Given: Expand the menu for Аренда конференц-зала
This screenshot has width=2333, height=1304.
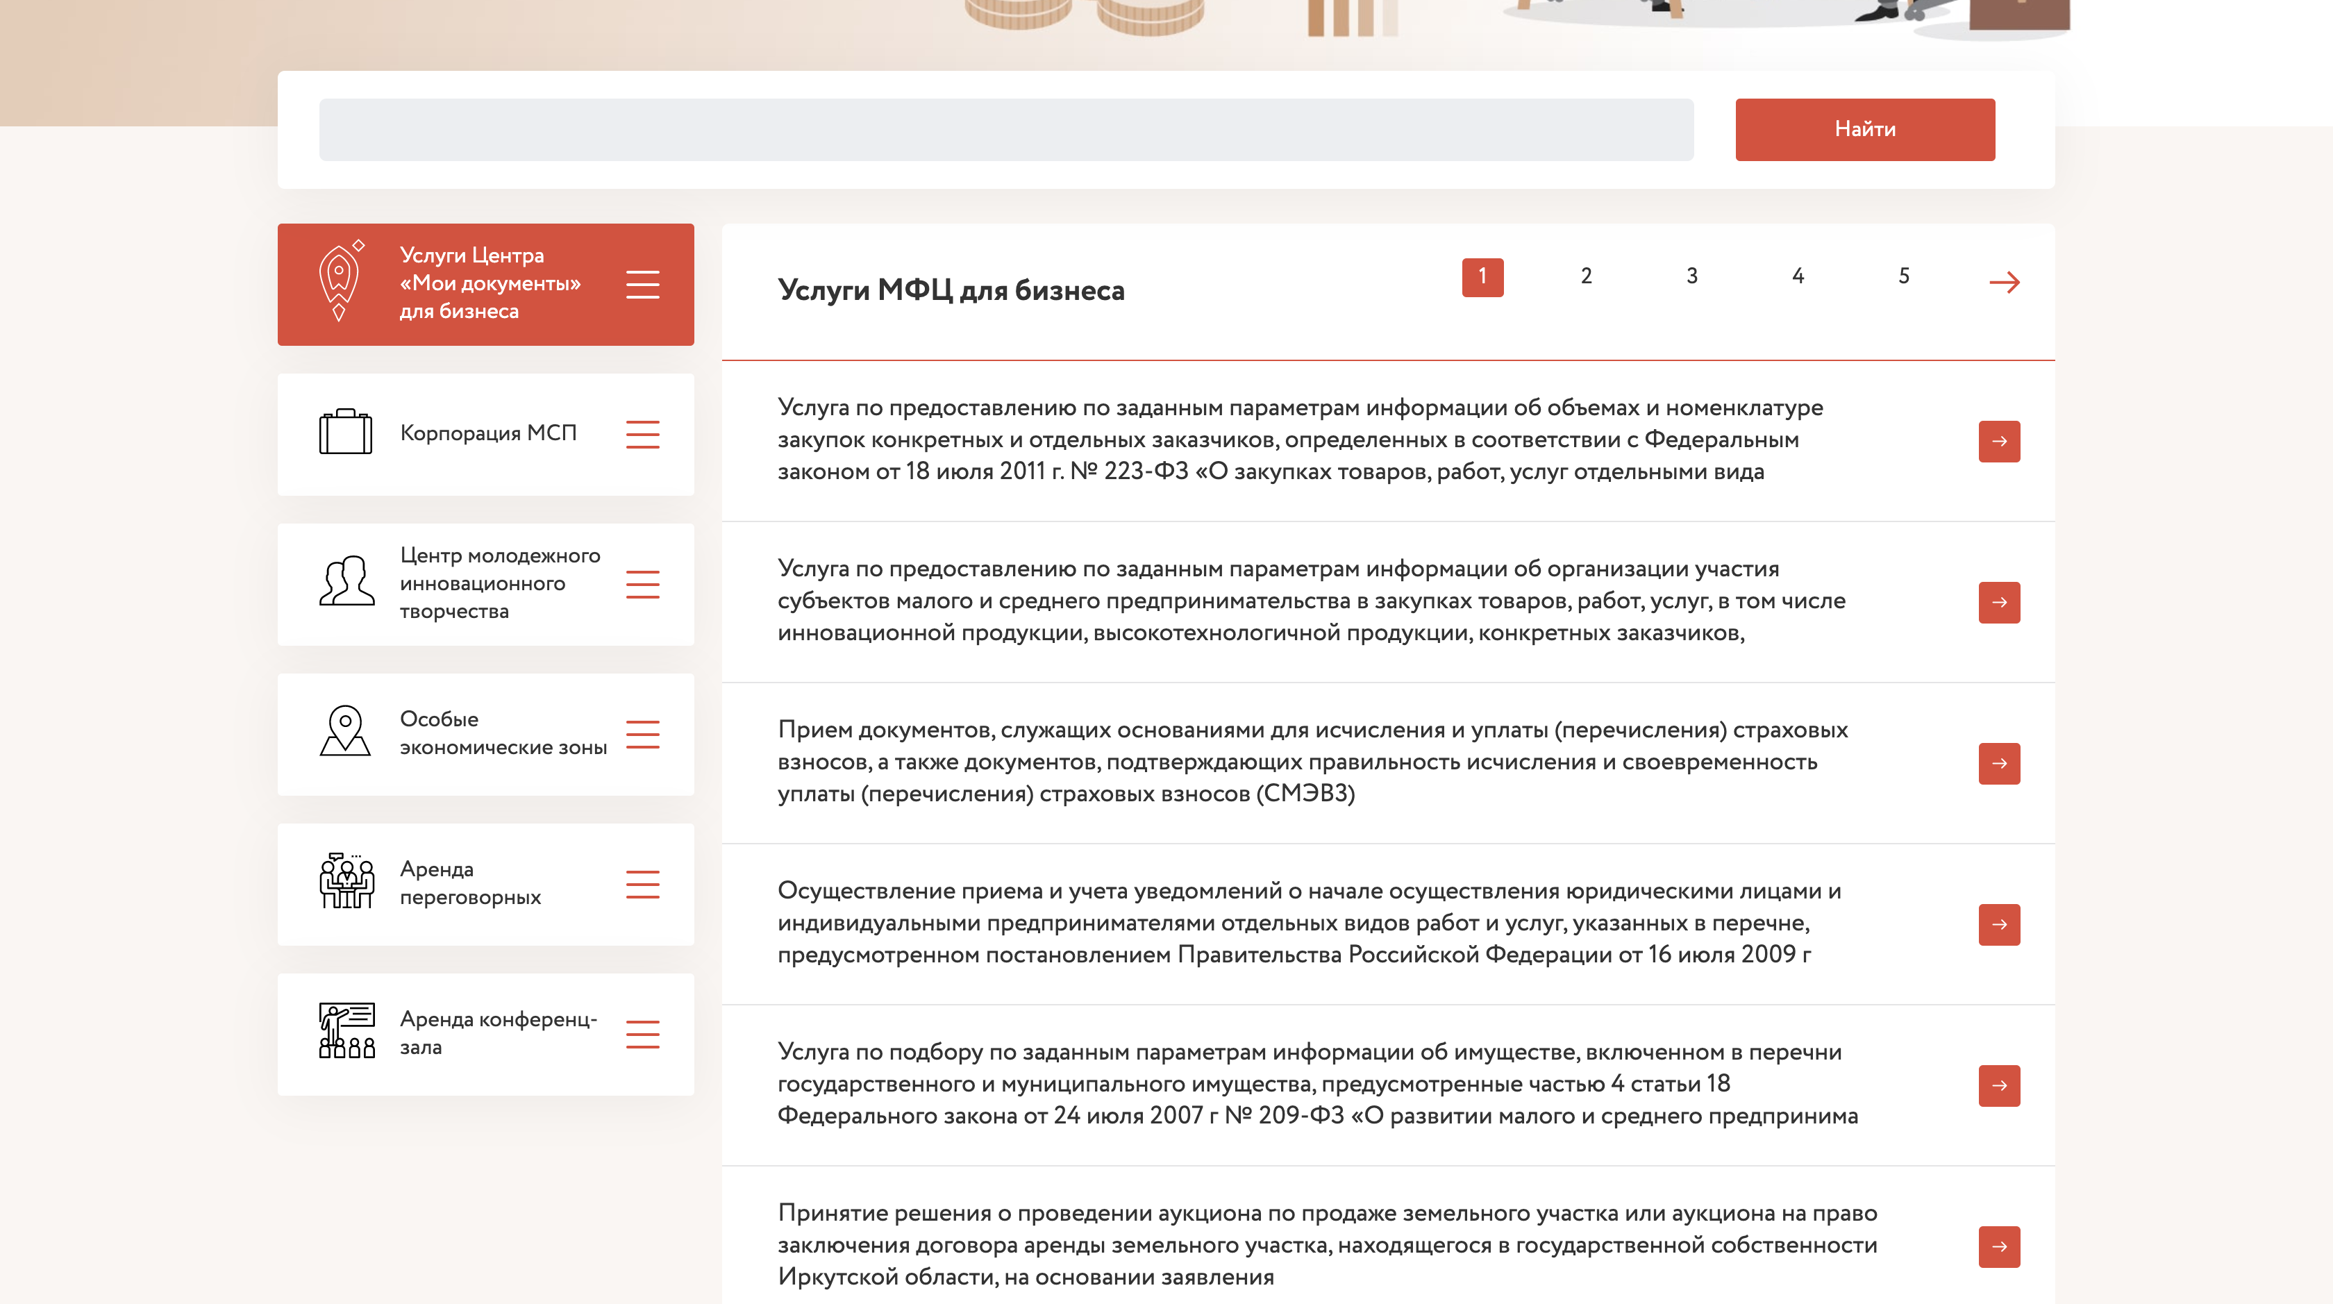Looking at the screenshot, I should pos(642,1034).
